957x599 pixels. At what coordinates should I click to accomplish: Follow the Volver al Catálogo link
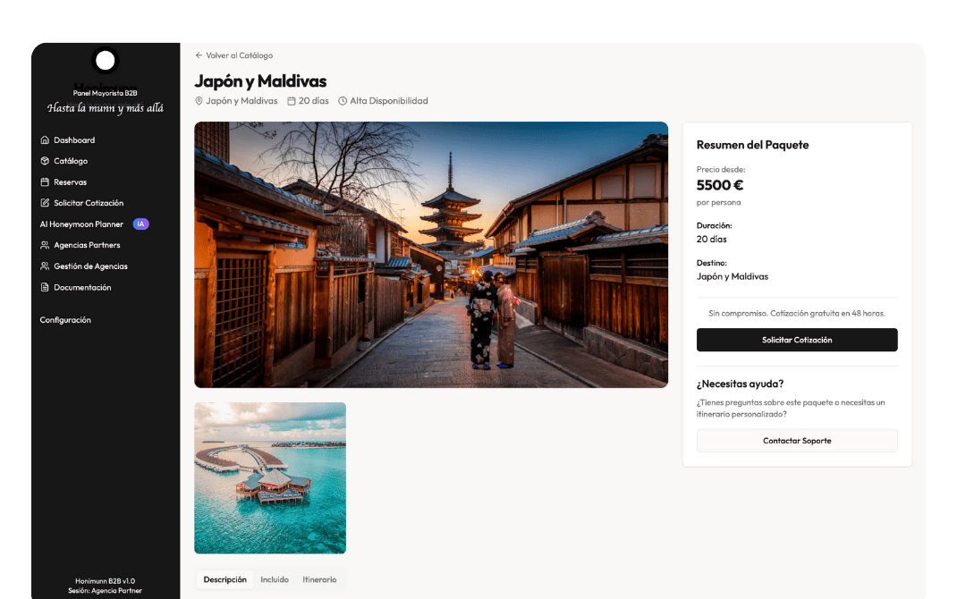tap(239, 55)
